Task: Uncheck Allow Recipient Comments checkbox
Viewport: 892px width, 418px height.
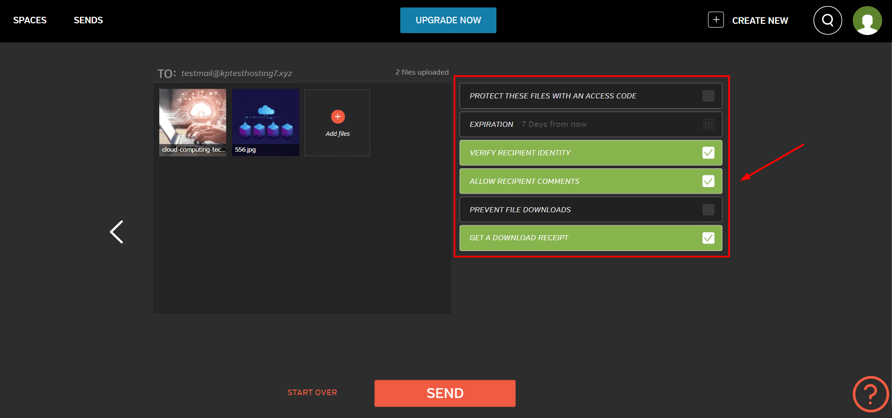Action: point(708,181)
